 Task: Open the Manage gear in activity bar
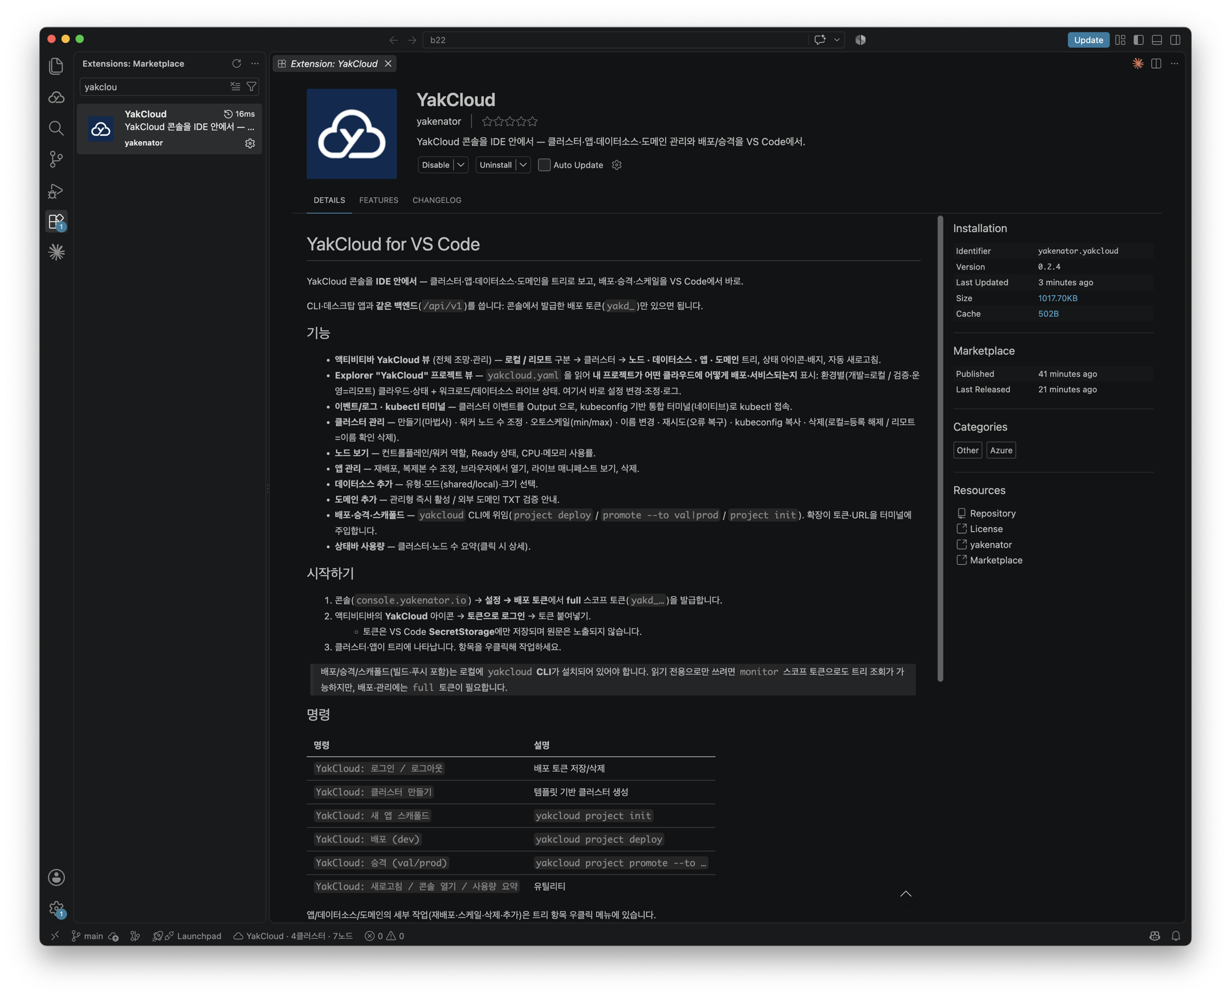coord(56,909)
